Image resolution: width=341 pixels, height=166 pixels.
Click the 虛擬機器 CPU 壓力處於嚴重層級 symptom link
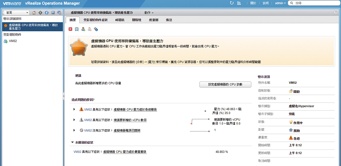click(125, 152)
